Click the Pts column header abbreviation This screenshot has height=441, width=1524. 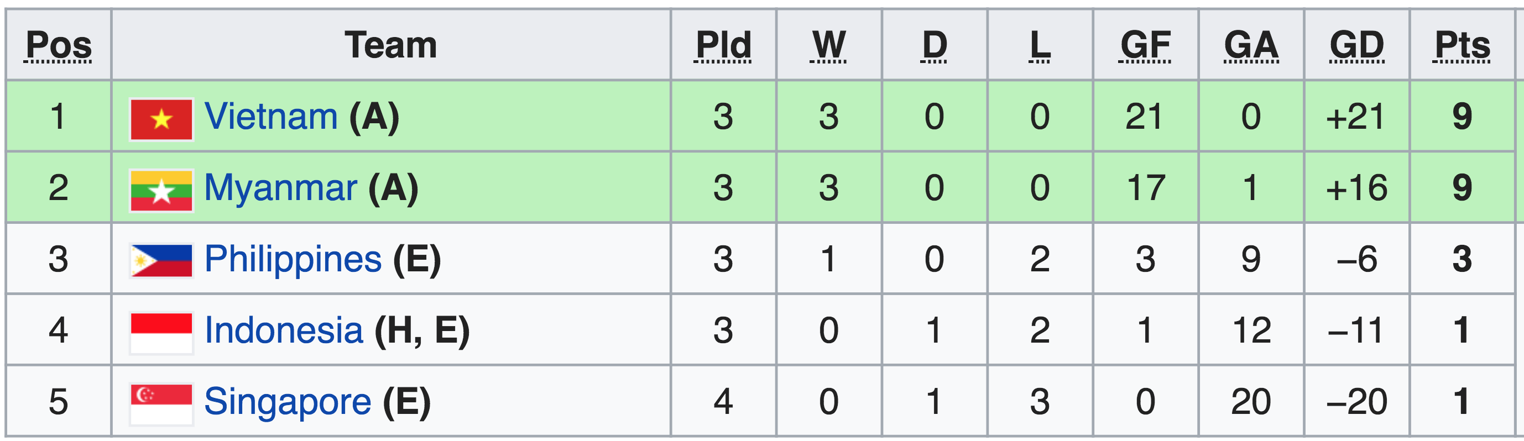[1462, 45]
